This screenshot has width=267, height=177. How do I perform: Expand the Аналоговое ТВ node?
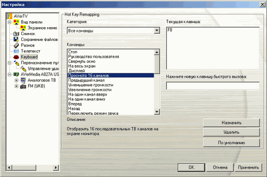coord(16,80)
